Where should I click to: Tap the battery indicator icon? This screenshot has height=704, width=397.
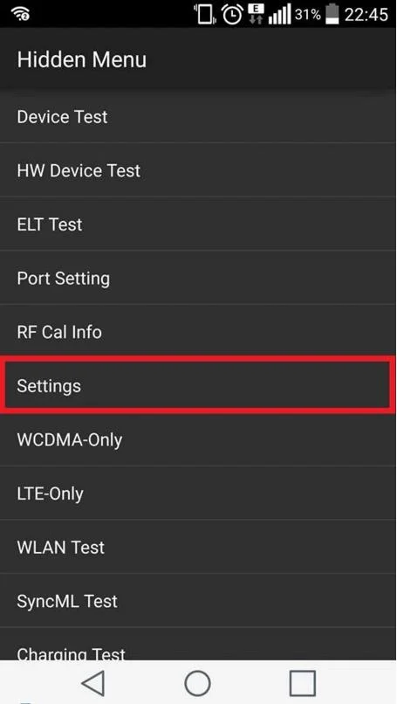point(332,14)
